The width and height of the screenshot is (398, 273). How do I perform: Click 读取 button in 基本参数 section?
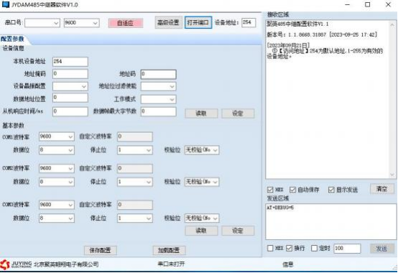(x=201, y=231)
